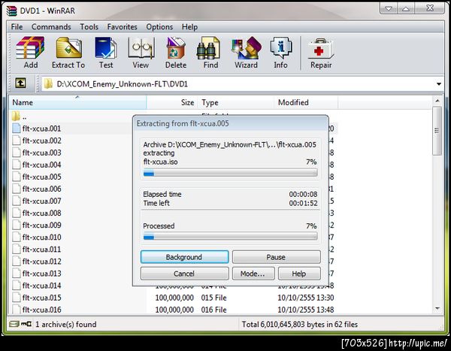Screen dimensions: 451x351
Task: Click '1 archive(s) found' status text
Action: tap(66, 324)
